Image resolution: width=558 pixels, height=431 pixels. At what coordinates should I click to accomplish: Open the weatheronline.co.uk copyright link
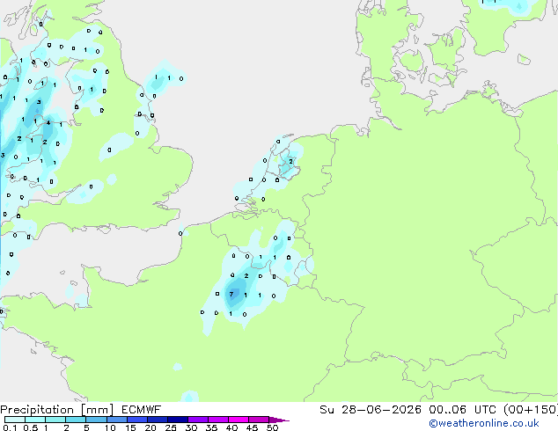(x=483, y=423)
